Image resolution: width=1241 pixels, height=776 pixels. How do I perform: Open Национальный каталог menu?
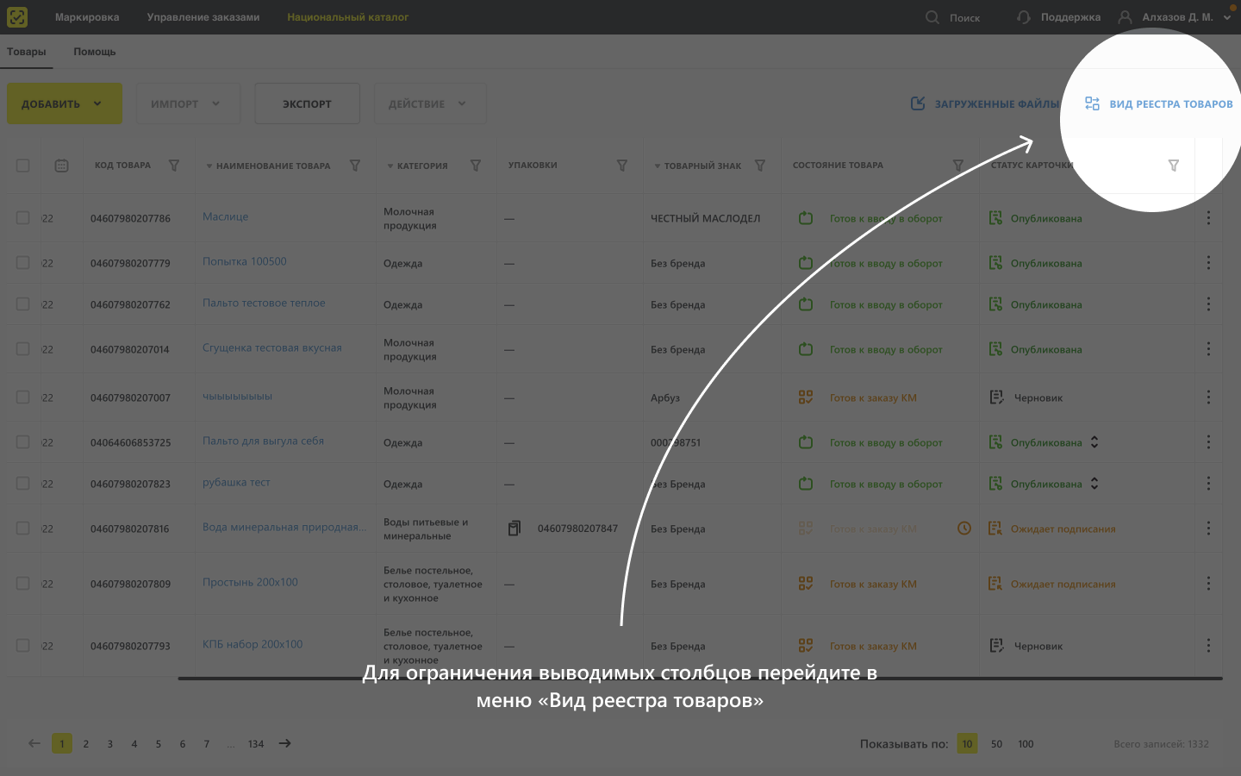(348, 17)
